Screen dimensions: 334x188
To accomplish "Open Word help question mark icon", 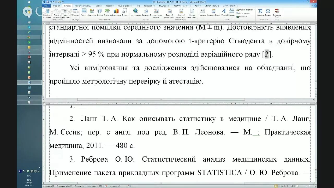I will (315, 5).
